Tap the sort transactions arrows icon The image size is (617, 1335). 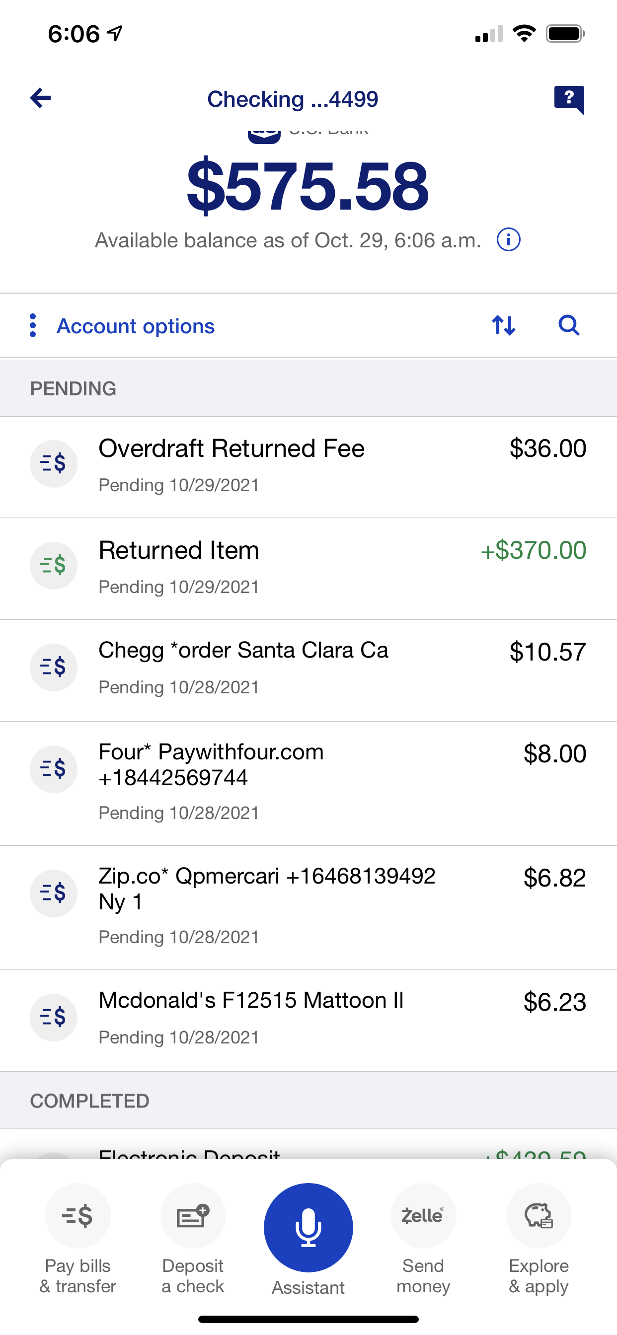(x=503, y=325)
